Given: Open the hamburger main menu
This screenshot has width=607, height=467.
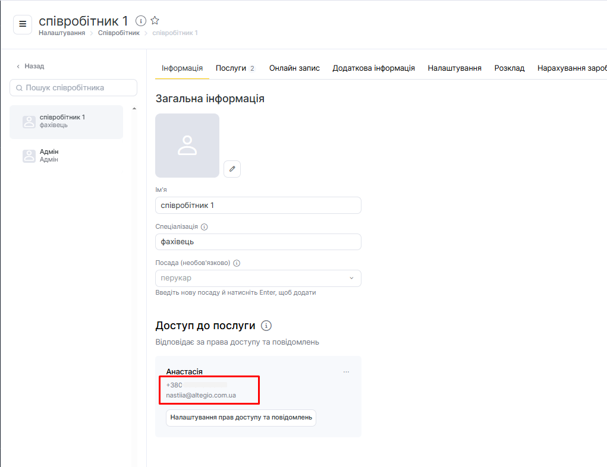Looking at the screenshot, I should pos(23,24).
